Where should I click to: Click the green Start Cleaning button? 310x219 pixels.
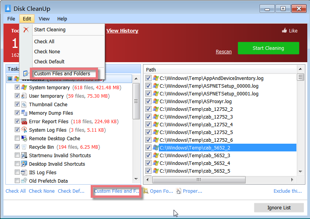coord(268,48)
